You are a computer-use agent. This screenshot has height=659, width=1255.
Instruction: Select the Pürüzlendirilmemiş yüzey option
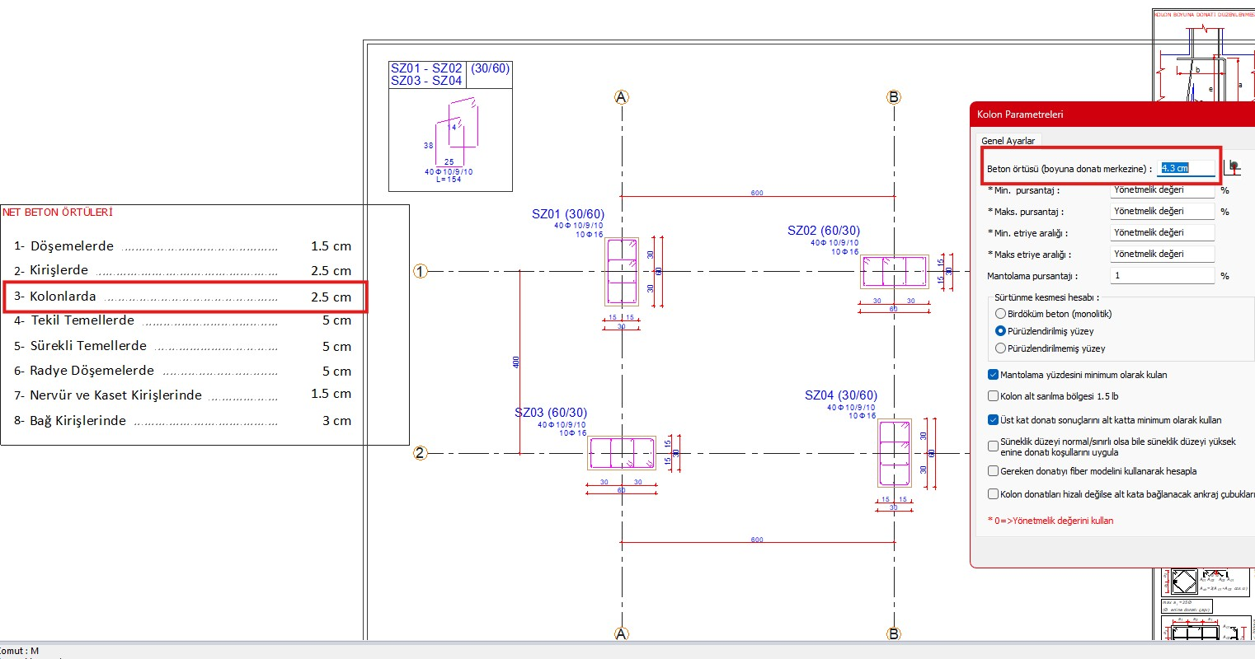pos(1051,348)
